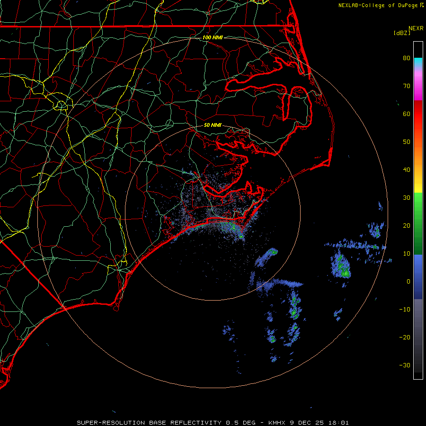Click the 100 NMI range ring label
This screenshot has height=426, width=426.
click(x=213, y=37)
